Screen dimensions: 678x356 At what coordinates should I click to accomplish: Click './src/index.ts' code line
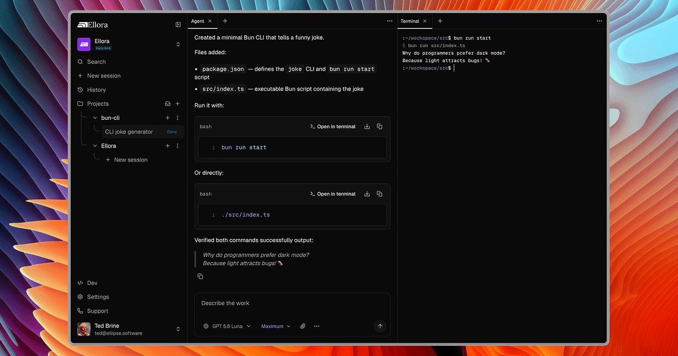point(246,215)
